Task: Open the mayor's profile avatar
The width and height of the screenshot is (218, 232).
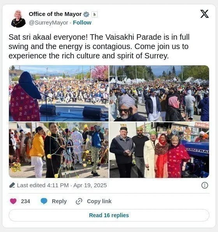Action: 18,19
